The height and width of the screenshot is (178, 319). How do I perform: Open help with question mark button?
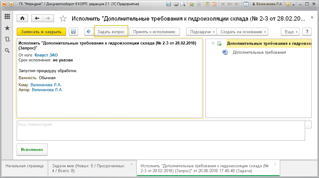pyautogui.click(x=307, y=32)
